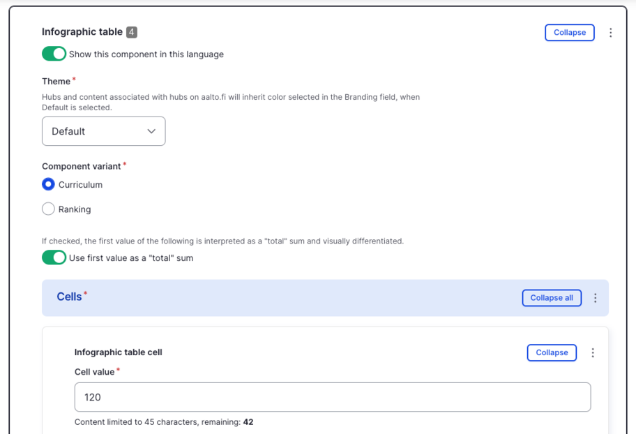Click the Infographic table title

click(82, 32)
